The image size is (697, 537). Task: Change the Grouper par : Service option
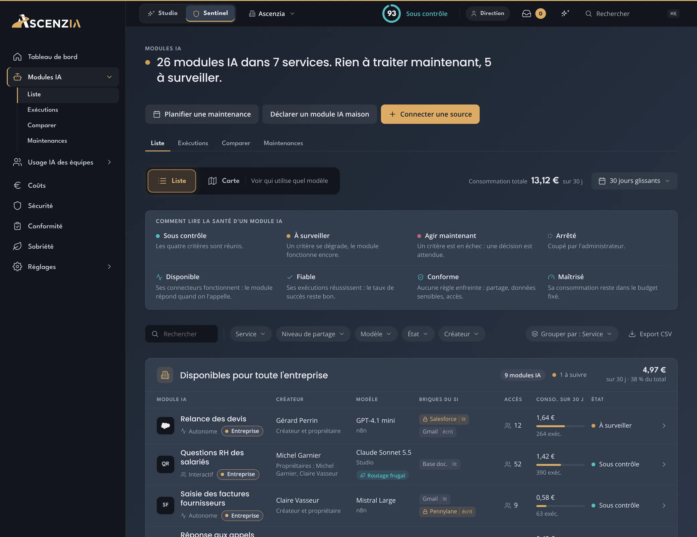[x=572, y=334]
